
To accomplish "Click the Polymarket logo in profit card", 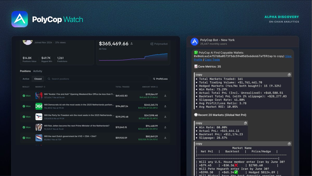I will (x=159, y=44).
